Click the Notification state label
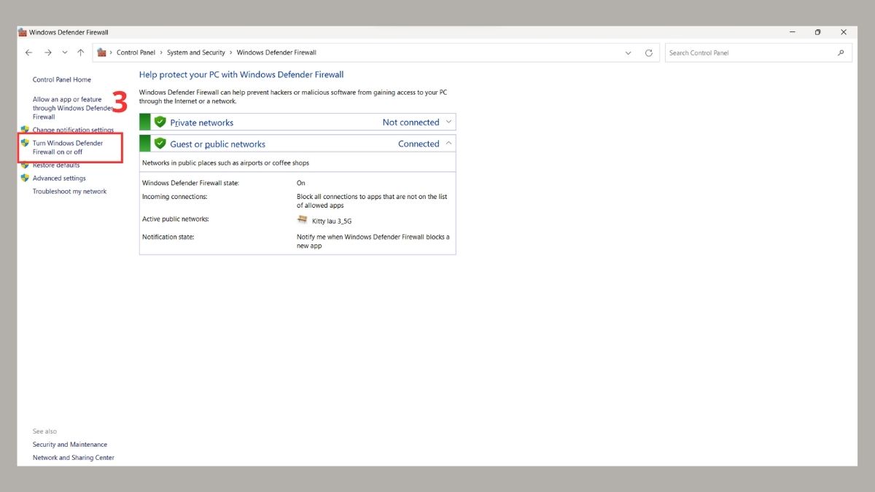Image resolution: width=875 pixels, height=492 pixels. 168,237
